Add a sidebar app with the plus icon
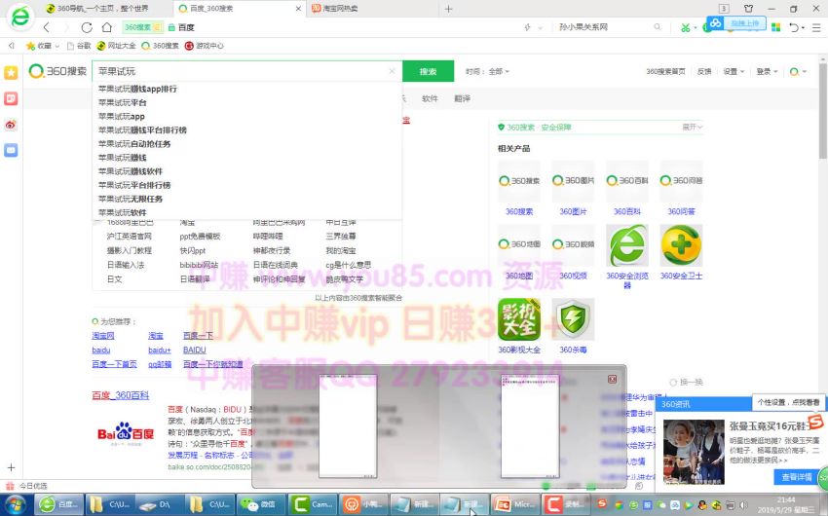Viewport: 828px width, 516px height. [x=11, y=467]
